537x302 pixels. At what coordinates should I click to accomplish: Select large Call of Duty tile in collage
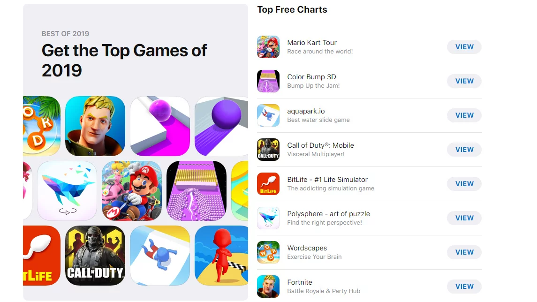pyautogui.click(x=95, y=256)
